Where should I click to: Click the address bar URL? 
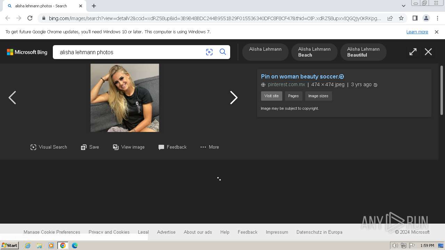tap(215, 18)
